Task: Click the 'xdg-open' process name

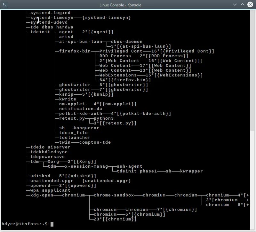Action: click(x=42, y=195)
